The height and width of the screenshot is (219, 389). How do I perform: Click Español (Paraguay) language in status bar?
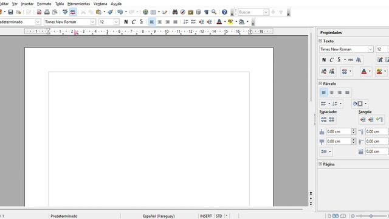pyautogui.click(x=159, y=216)
